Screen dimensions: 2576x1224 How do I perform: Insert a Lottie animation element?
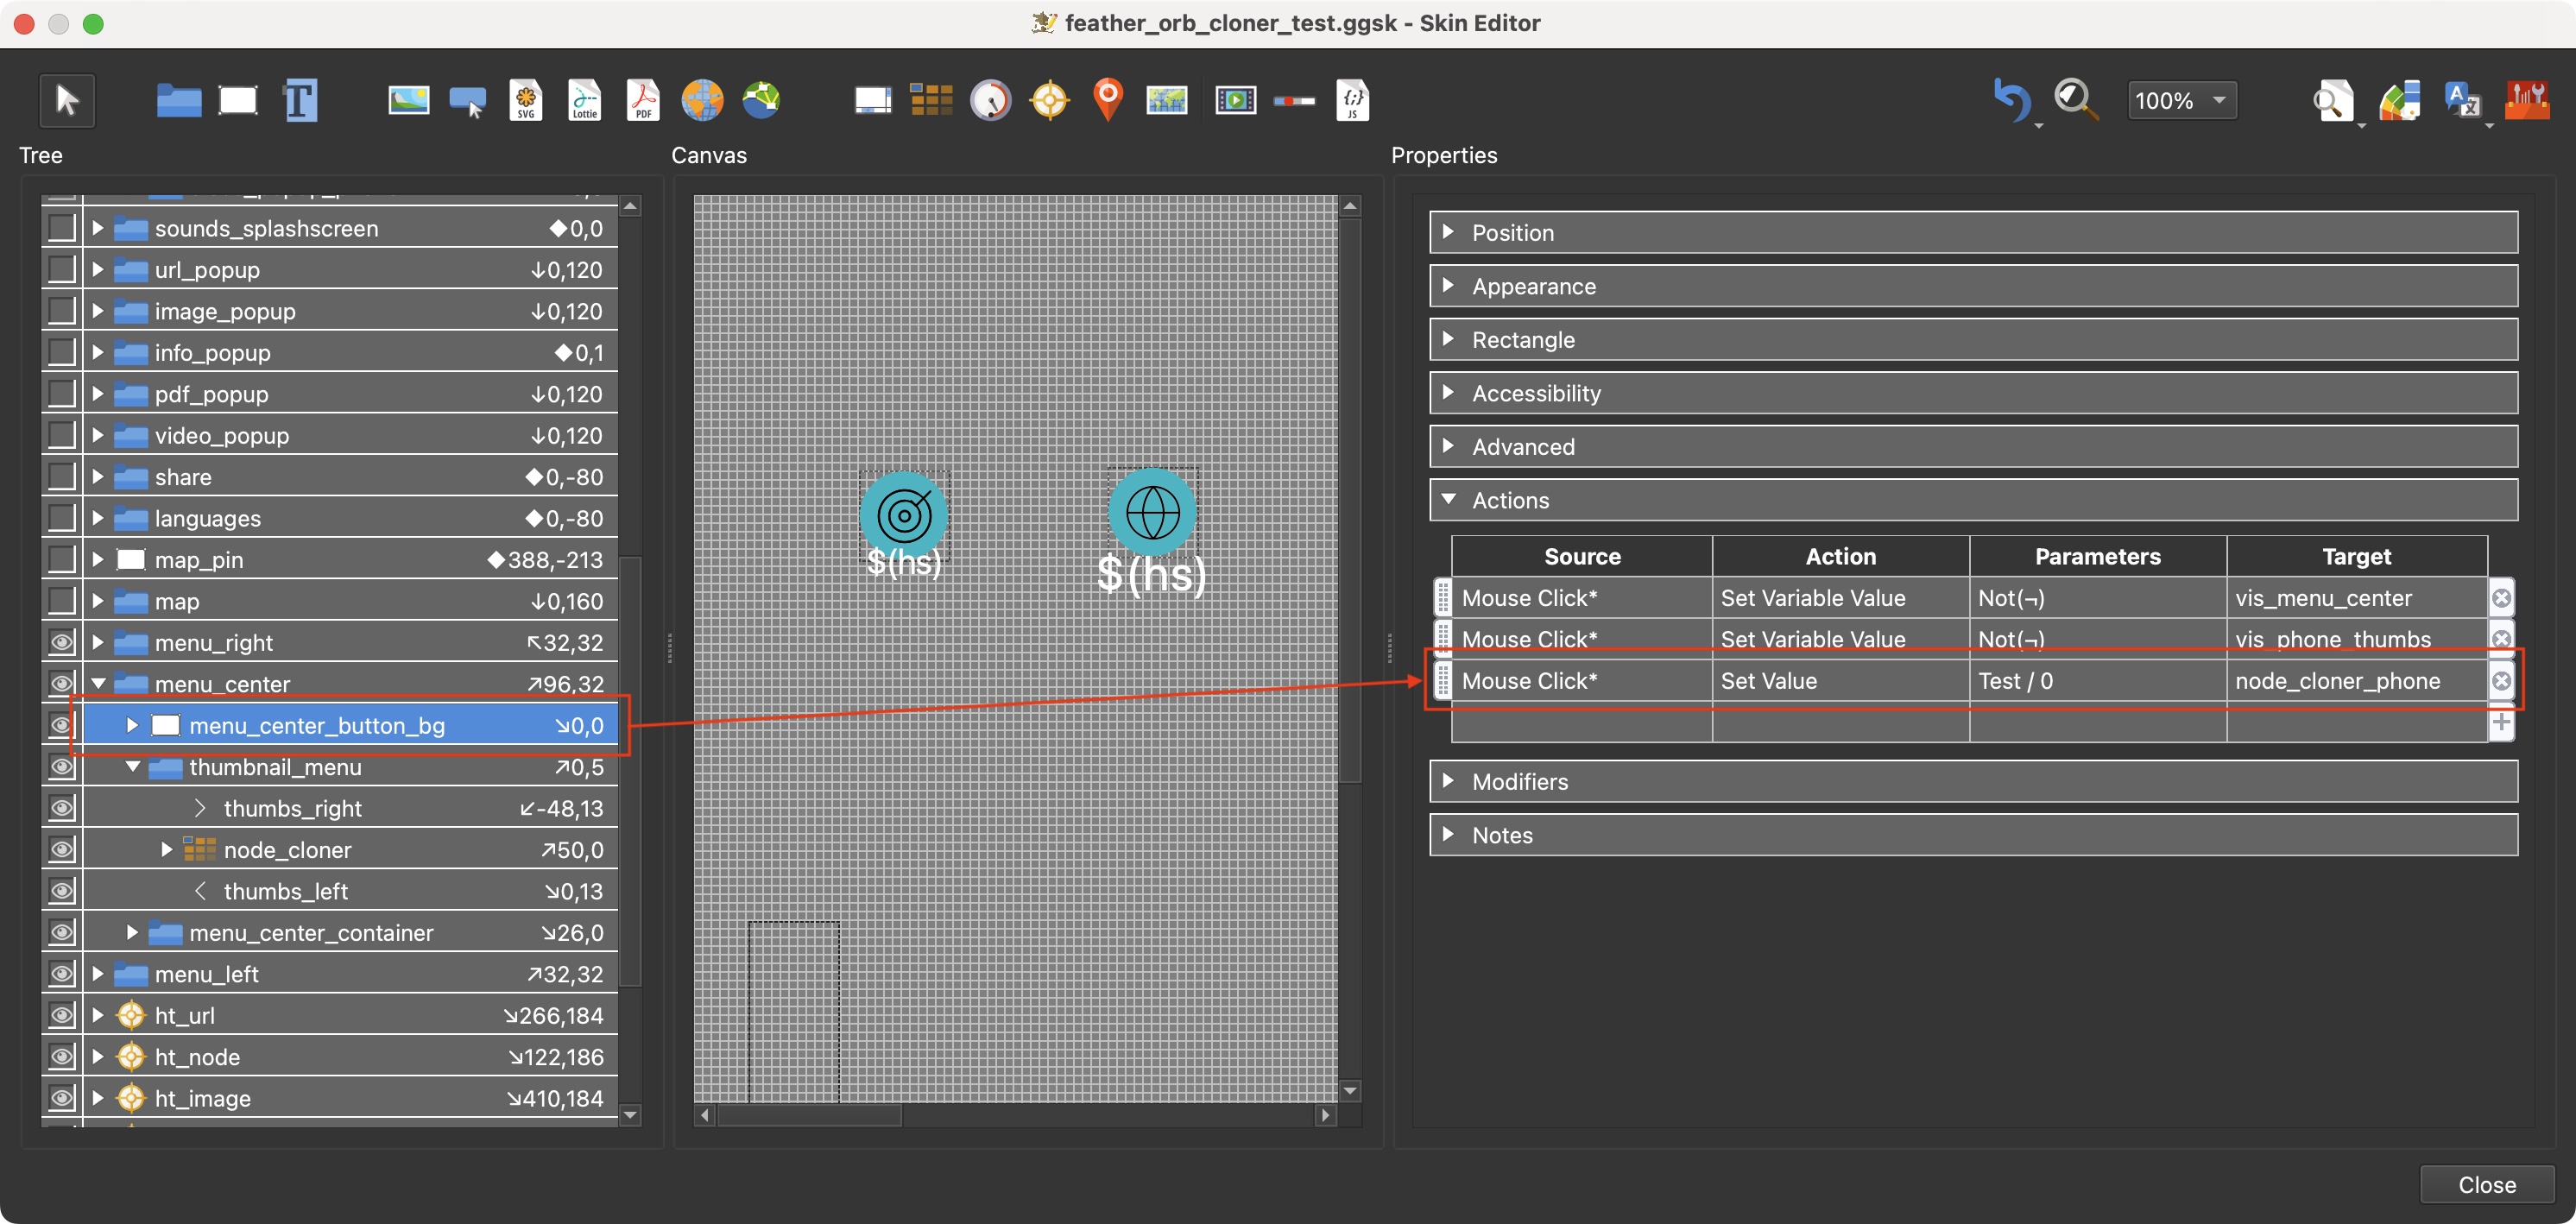[585, 100]
